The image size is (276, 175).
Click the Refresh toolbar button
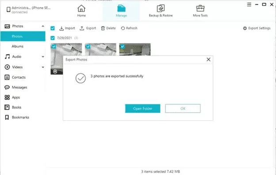pyautogui.click(x=129, y=28)
